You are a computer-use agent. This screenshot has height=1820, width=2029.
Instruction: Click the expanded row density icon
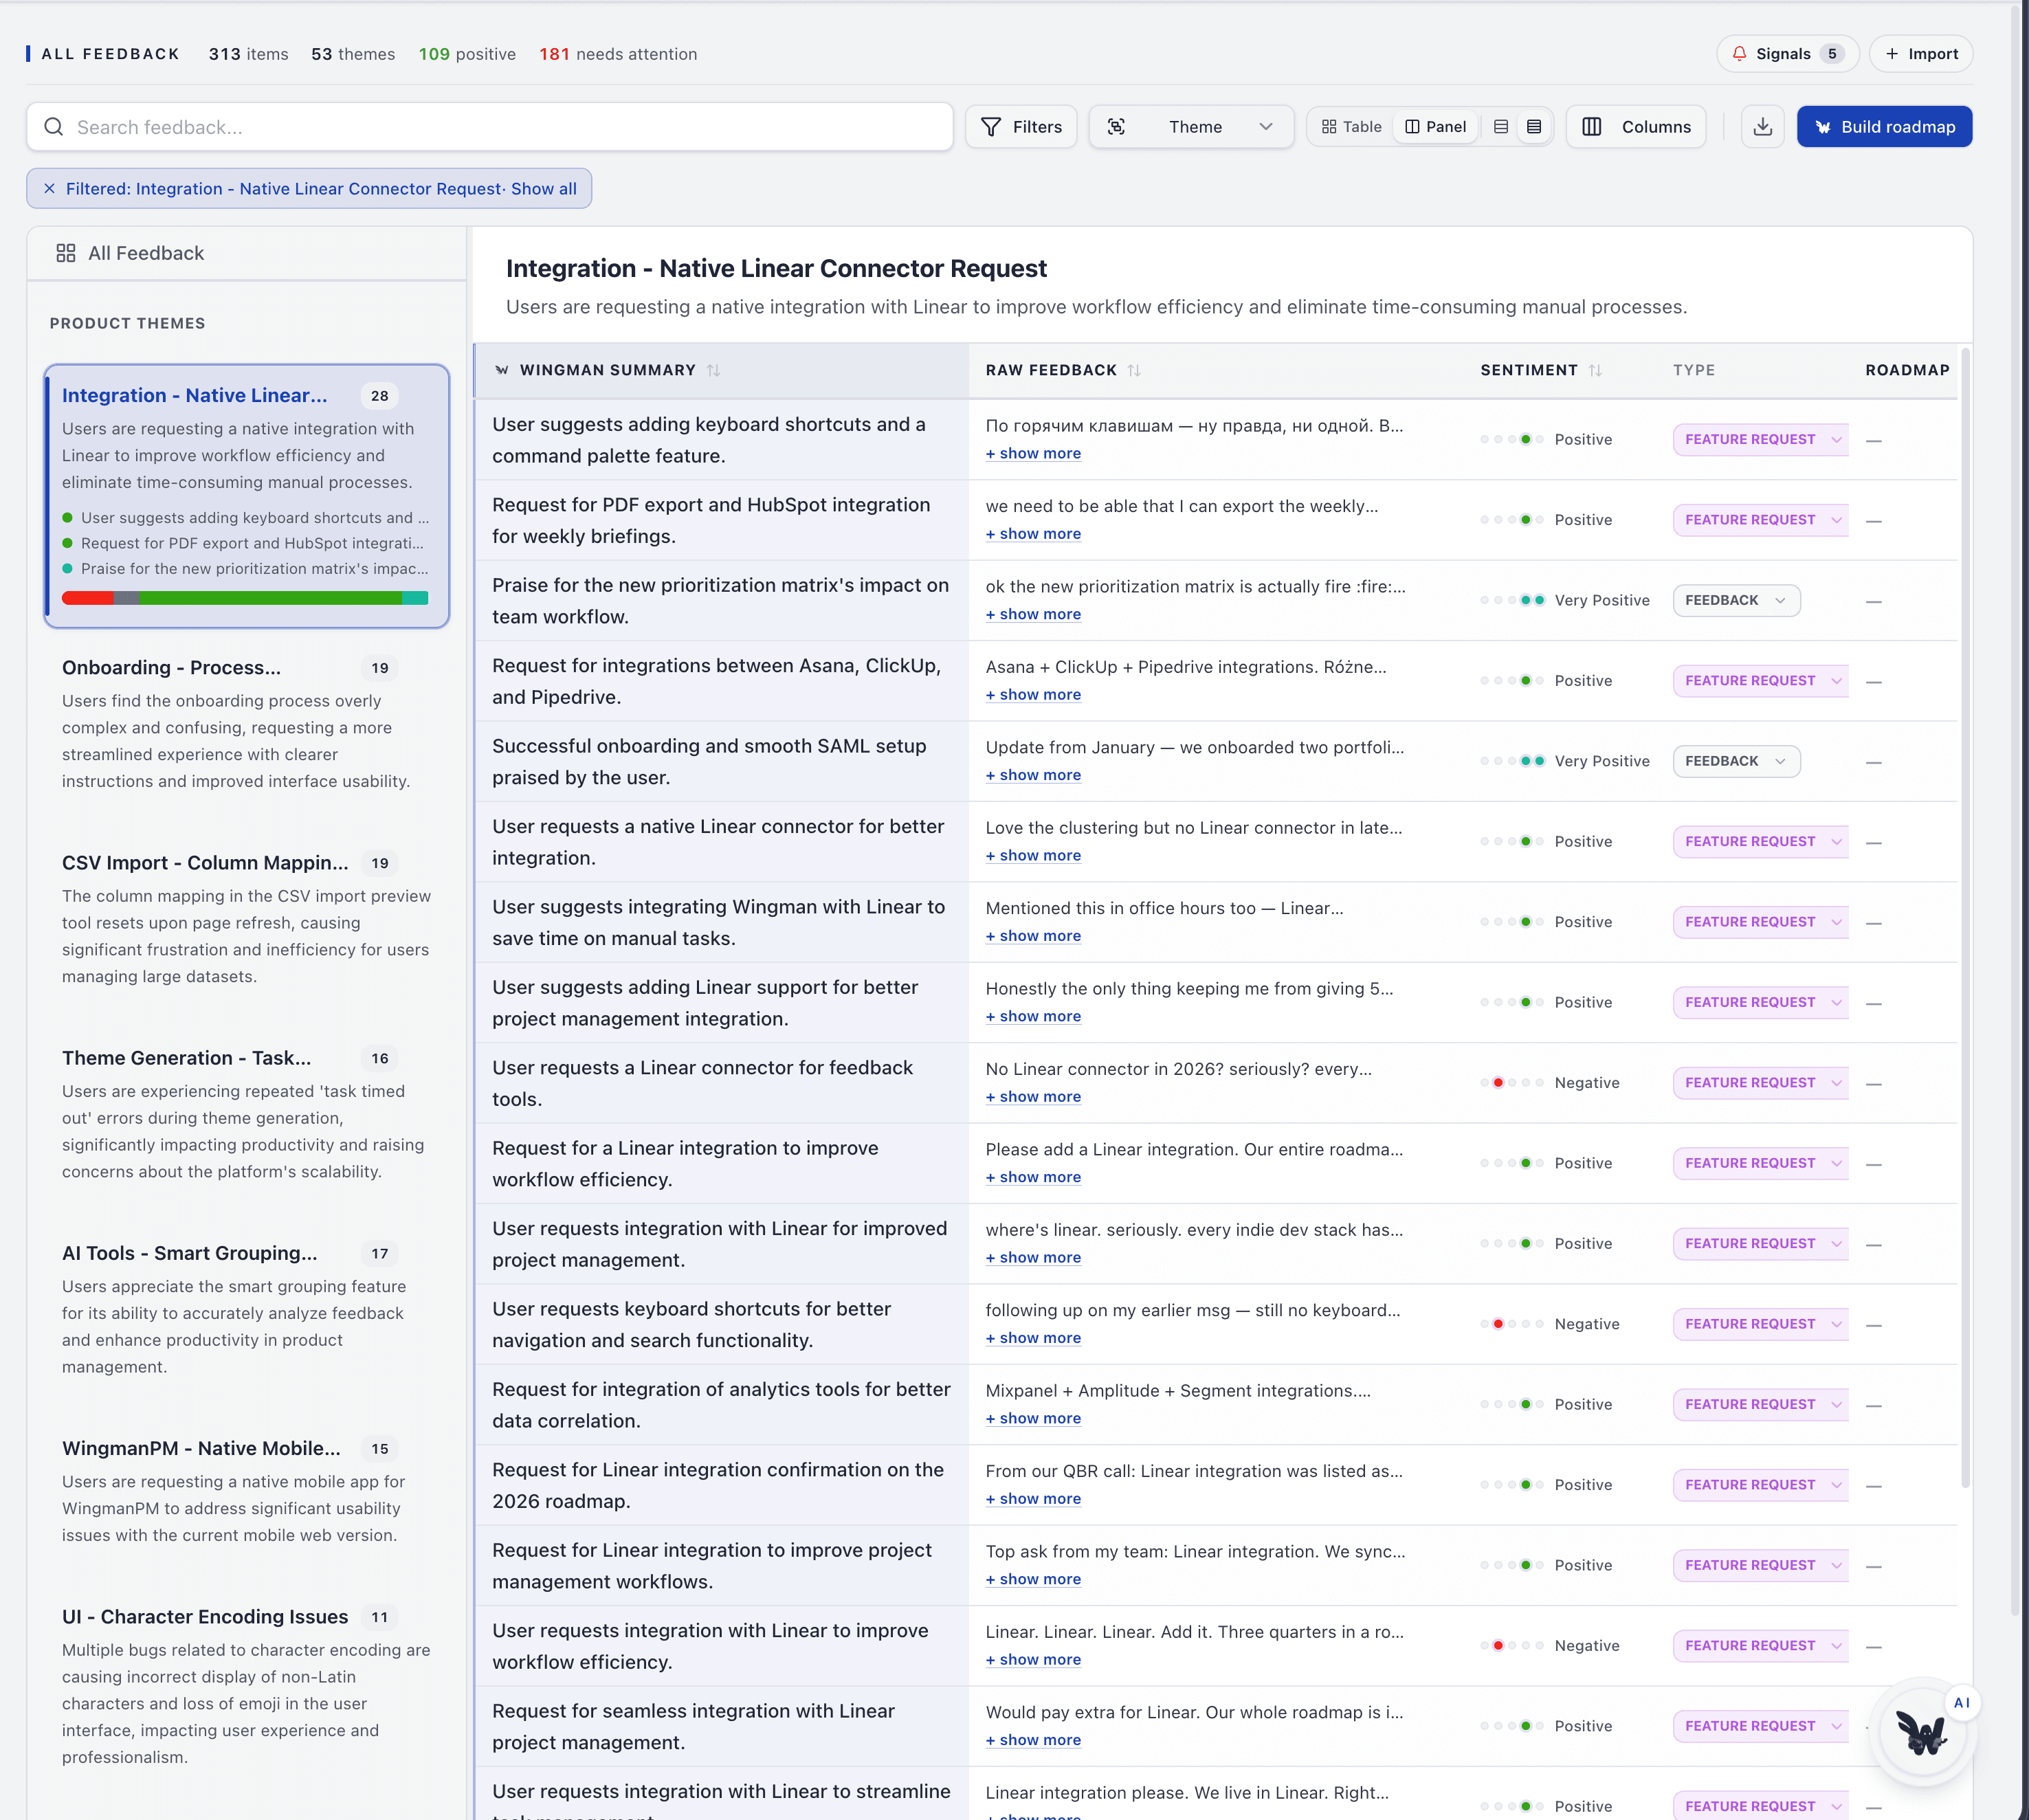tap(1534, 127)
